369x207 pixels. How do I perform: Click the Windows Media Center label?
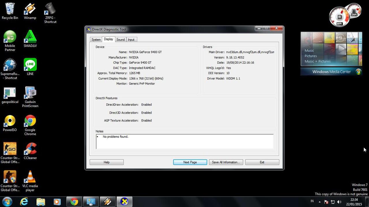click(332, 72)
